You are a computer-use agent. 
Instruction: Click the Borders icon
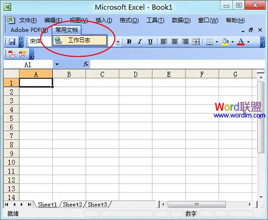coord(210,42)
